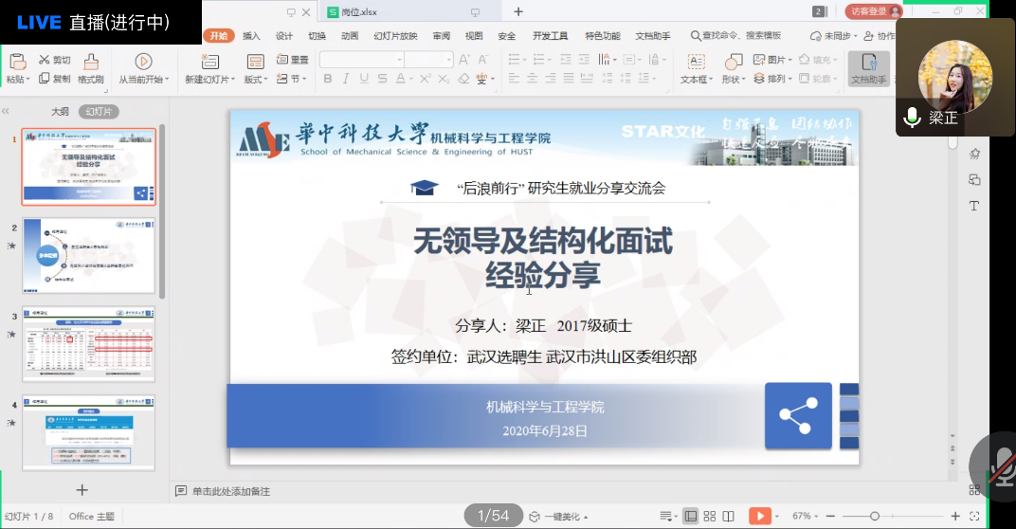The width and height of the screenshot is (1016, 529).
Task: Open the 插入 ribbon tab
Action: coord(251,36)
